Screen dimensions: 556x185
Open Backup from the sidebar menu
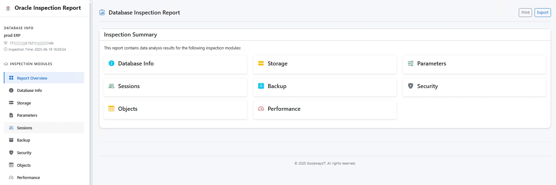tap(44, 140)
